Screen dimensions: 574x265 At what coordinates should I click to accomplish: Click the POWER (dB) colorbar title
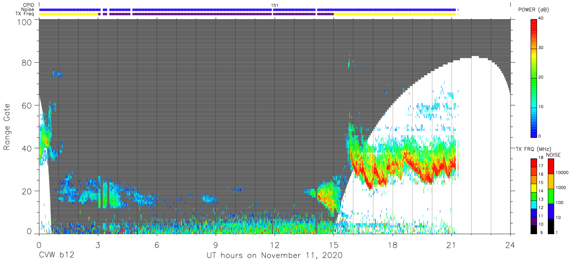(x=534, y=10)
